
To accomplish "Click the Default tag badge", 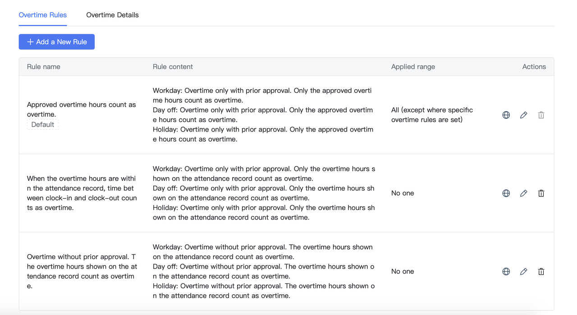I will (x=43, y=125).
